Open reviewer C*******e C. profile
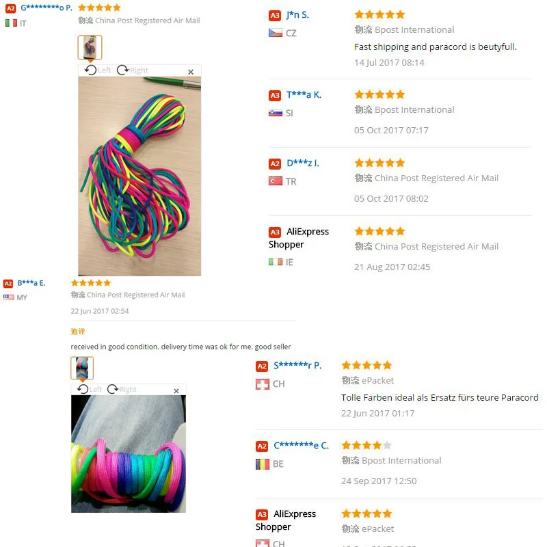The image size is (547, 547). point(301,445)
